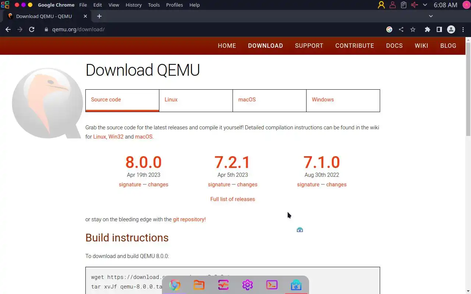
Task: Open CONTRIBUTE in site navigation
Action: 355,46
